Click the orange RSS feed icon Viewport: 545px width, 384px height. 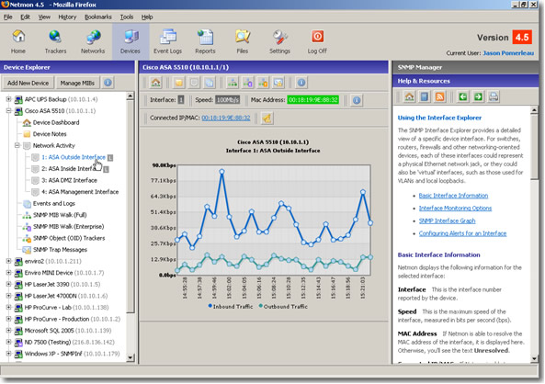coord(439,96)
